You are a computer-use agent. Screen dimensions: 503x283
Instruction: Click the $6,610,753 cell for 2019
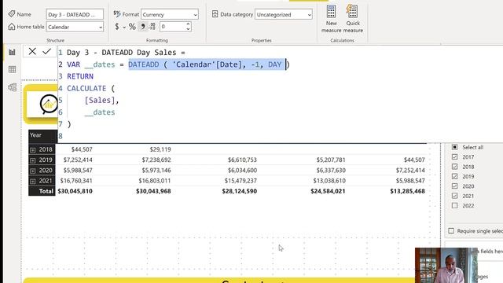click(243, 160)
